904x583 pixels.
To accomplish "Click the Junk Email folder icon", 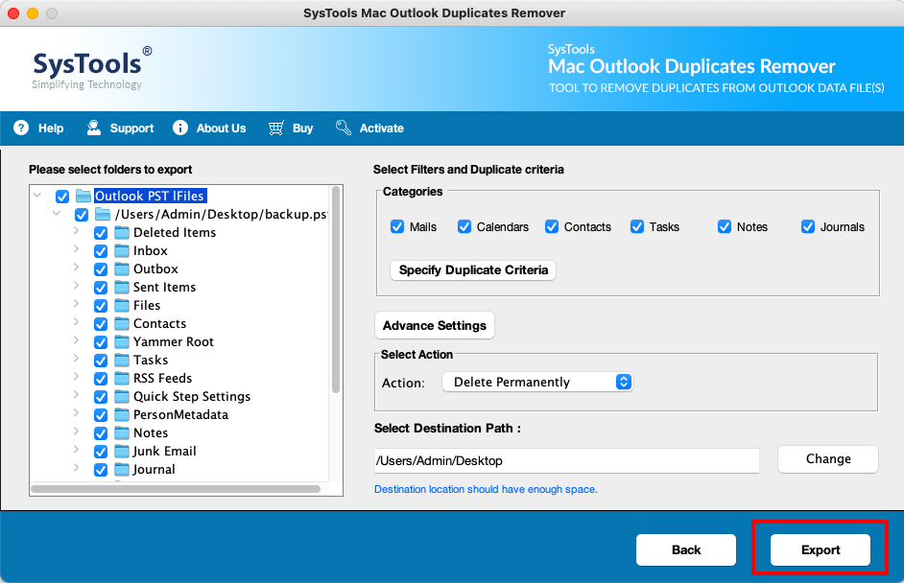I will 122,451.
